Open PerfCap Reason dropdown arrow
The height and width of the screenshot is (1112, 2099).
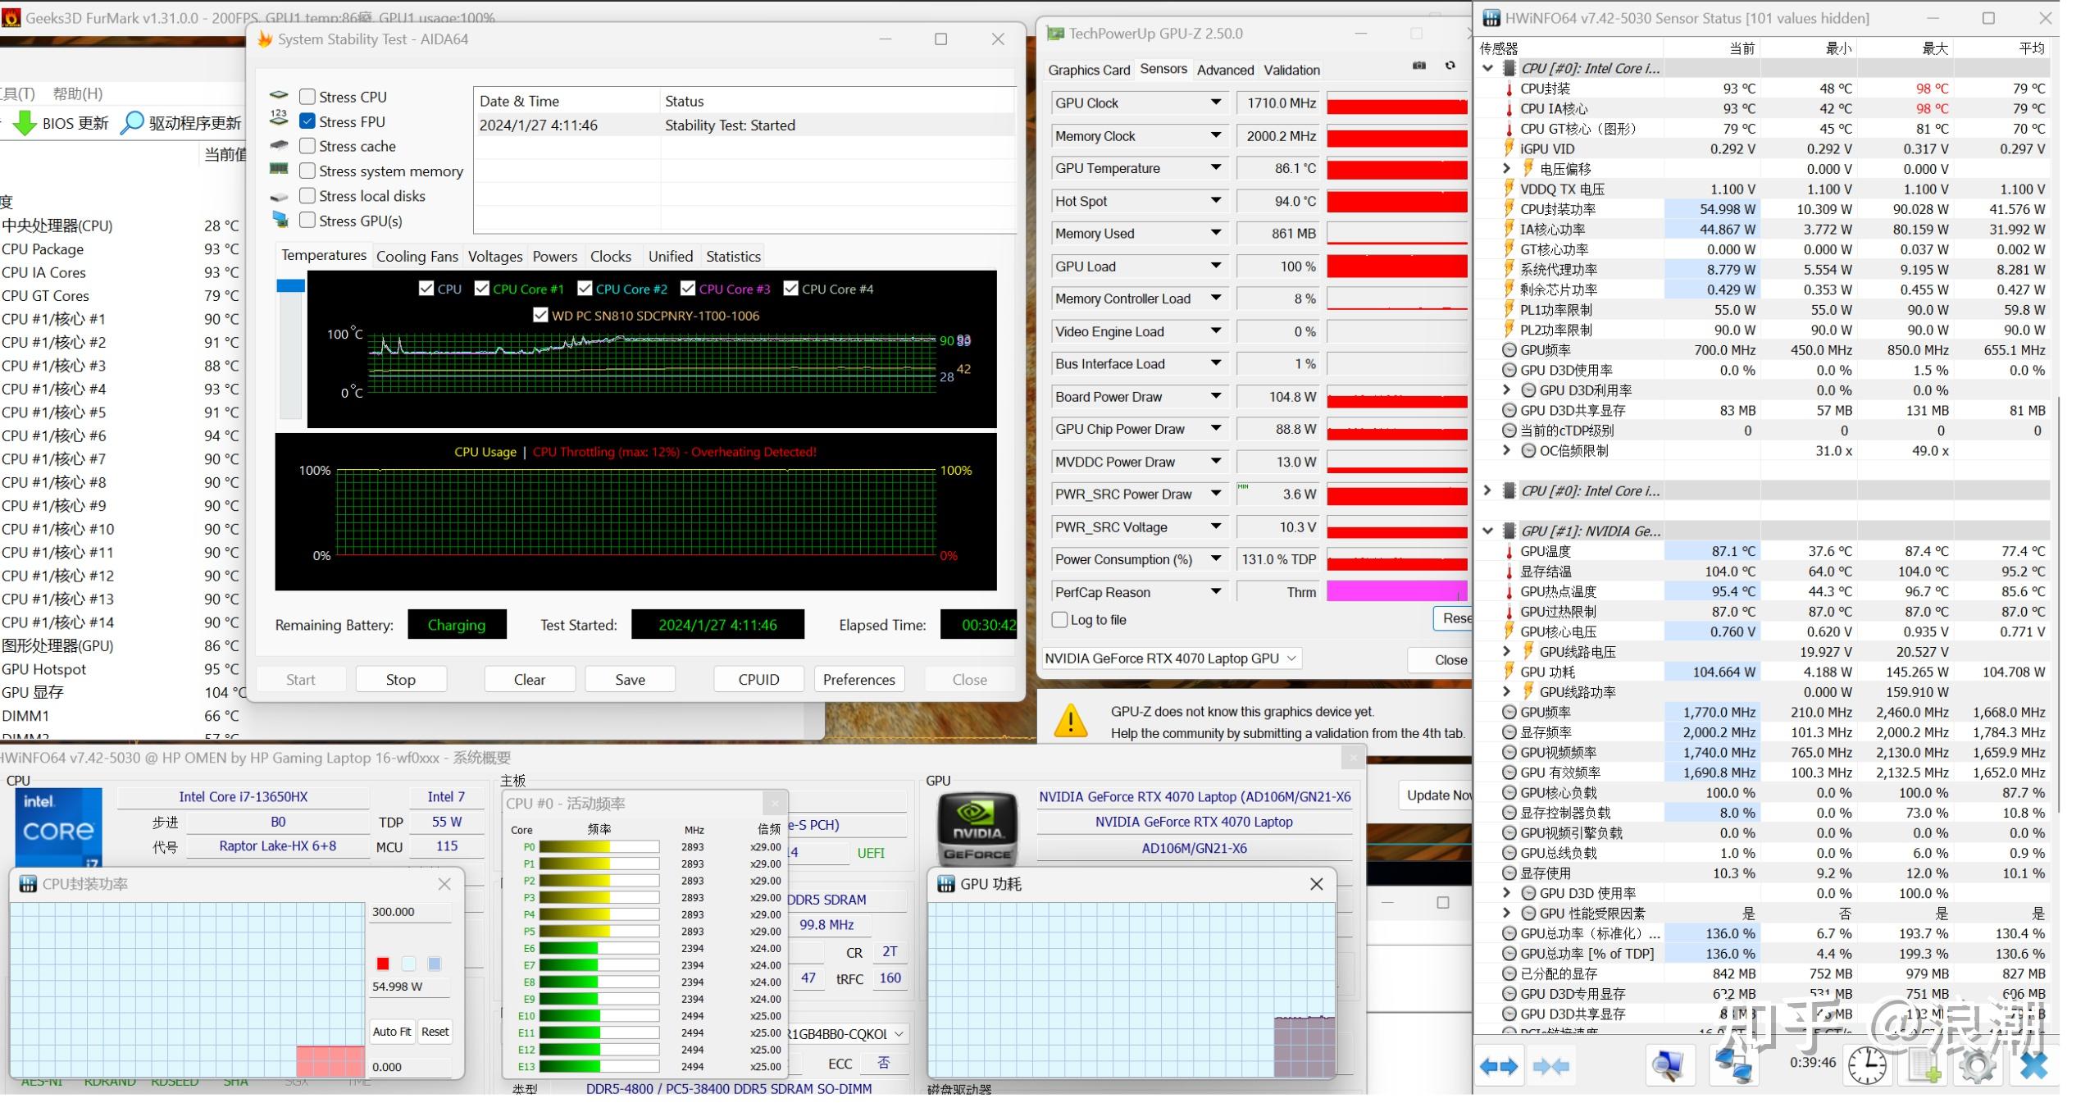click(x=1216, y=592)
